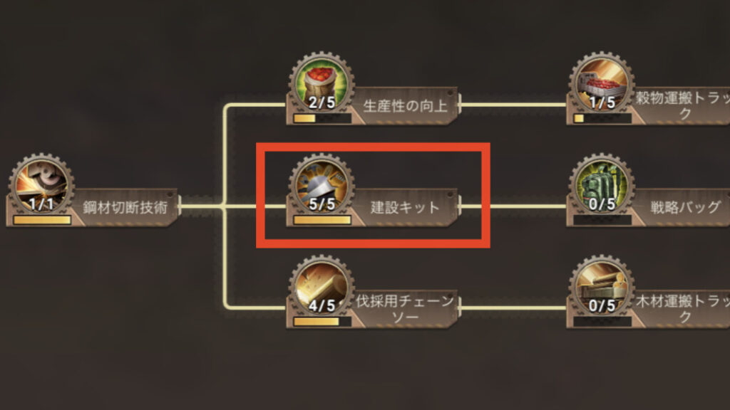Open the 穀物運搬トラック truck icon

point(602,84)
